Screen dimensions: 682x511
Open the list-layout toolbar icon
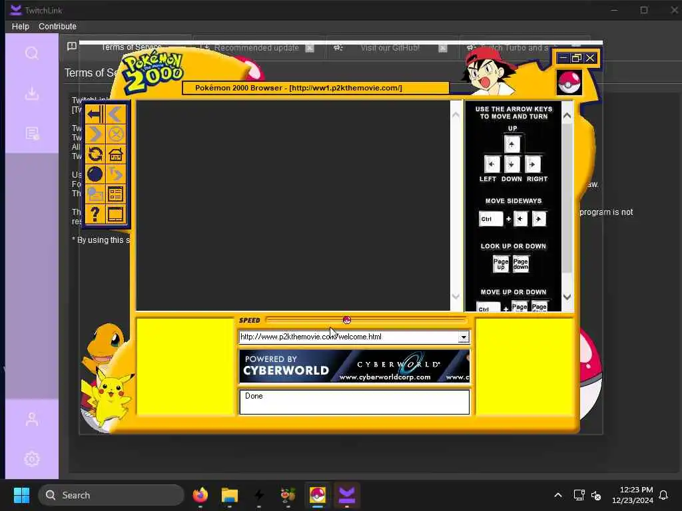(x=115, y=194)
